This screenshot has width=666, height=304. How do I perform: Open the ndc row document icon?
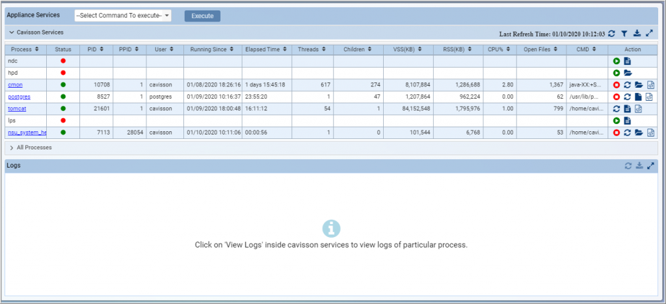628,61
